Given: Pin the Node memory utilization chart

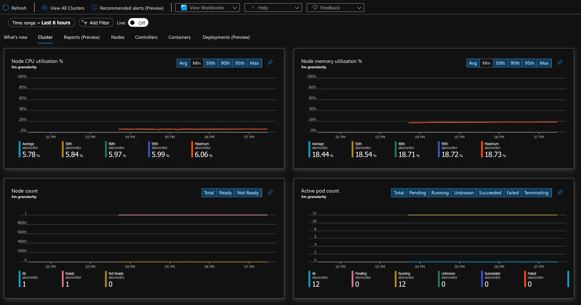Looking at the screenshot, I should (x=560, y=63).
